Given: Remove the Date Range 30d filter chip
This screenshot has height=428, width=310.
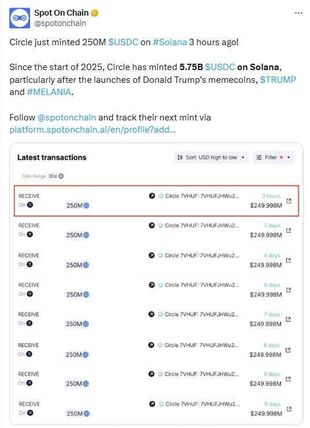Looking at the screenshot, I should (61, 176).
